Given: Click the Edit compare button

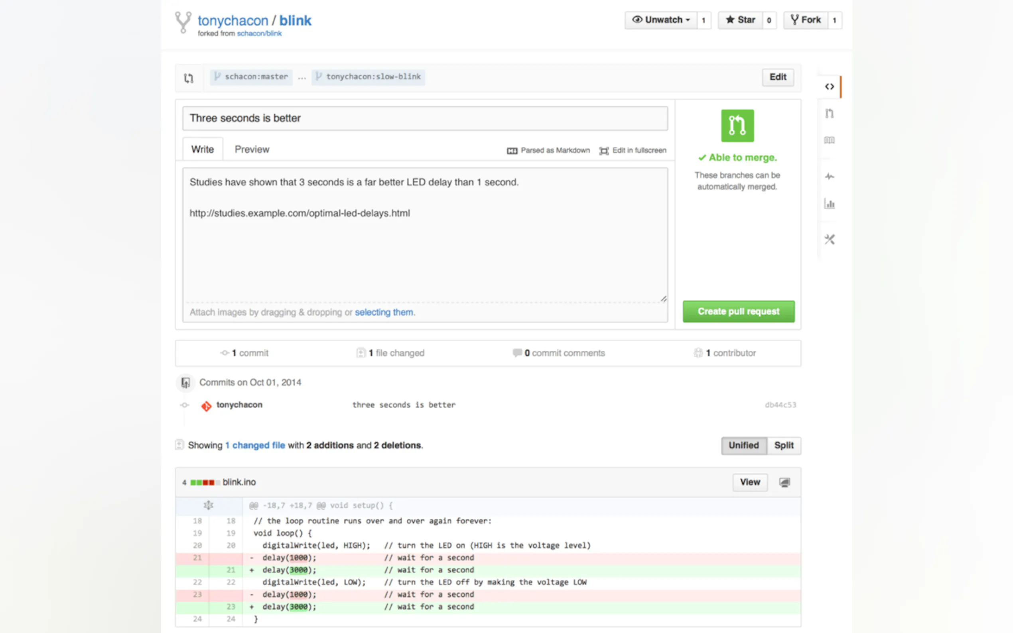Looking at the screenshot, I should (x=778, y=77).
